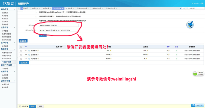This screenshot has width=205, height=108.
Task: Check the box for row 358
Action: click(21, 55)
